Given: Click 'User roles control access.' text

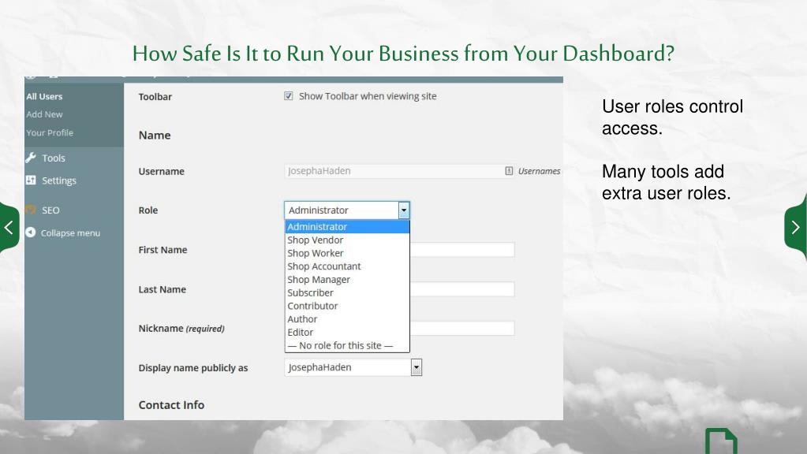Looking at the screenshot, I should point(672,117).
